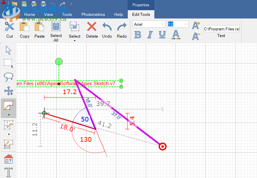Select the Text tool in the sidebar
Image resolution: width=257 pixels, height=178 pixels.
pyautogui.click(x=8, y=172)
